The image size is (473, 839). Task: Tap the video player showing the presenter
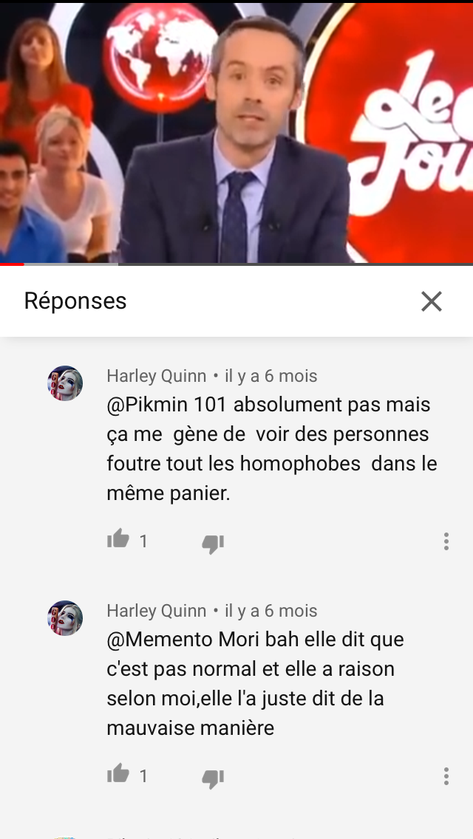(x=236, y=131)
